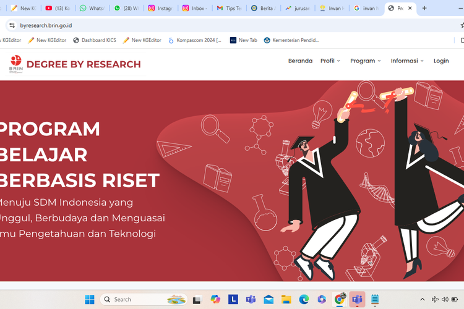Open Notepad from the taskbar
The image size is (464, 309).
375,300
